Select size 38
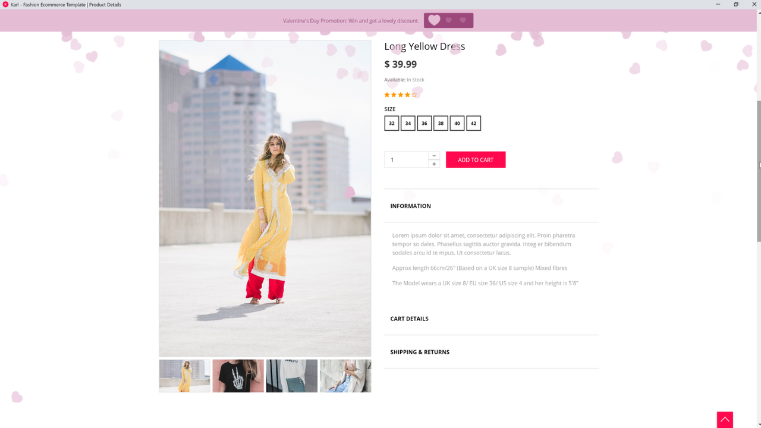Screen dimensions: 761x428 [x=441, y=123]
